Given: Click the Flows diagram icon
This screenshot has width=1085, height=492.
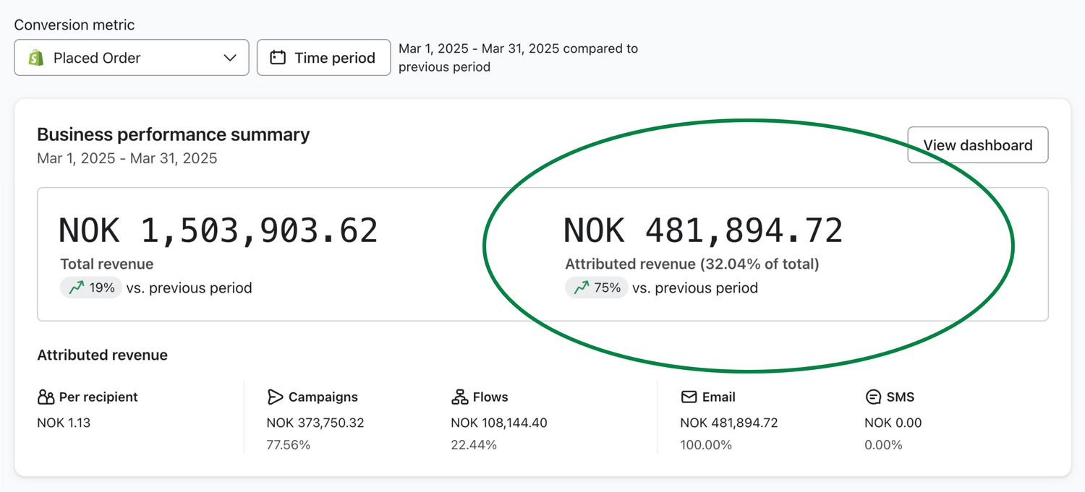Looking at the screenshot, I should pos(459,397).
